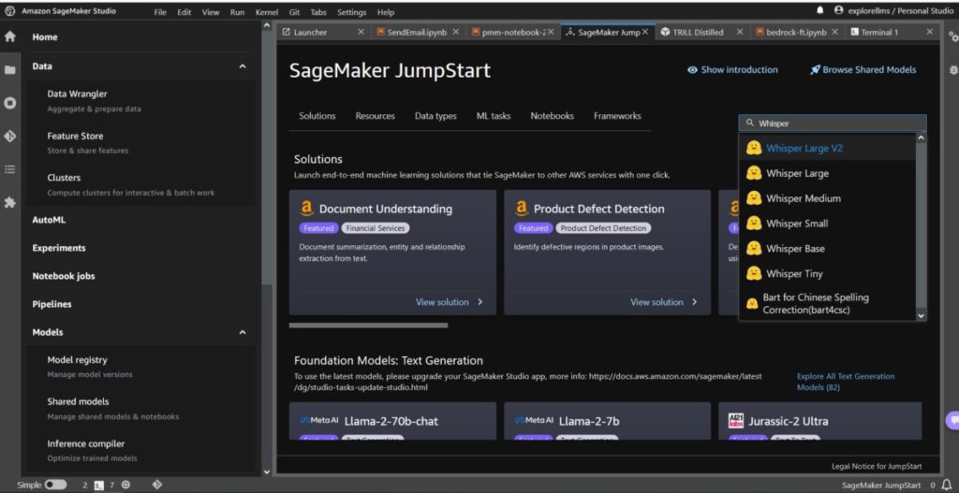
Task: Click the Amazon SageMaker Studio logo
Action: 10,11
